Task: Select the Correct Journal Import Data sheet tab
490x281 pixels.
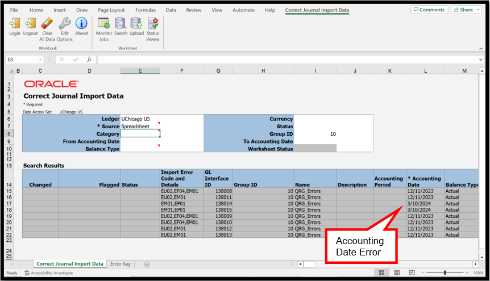Action: [x=70, y=264]
